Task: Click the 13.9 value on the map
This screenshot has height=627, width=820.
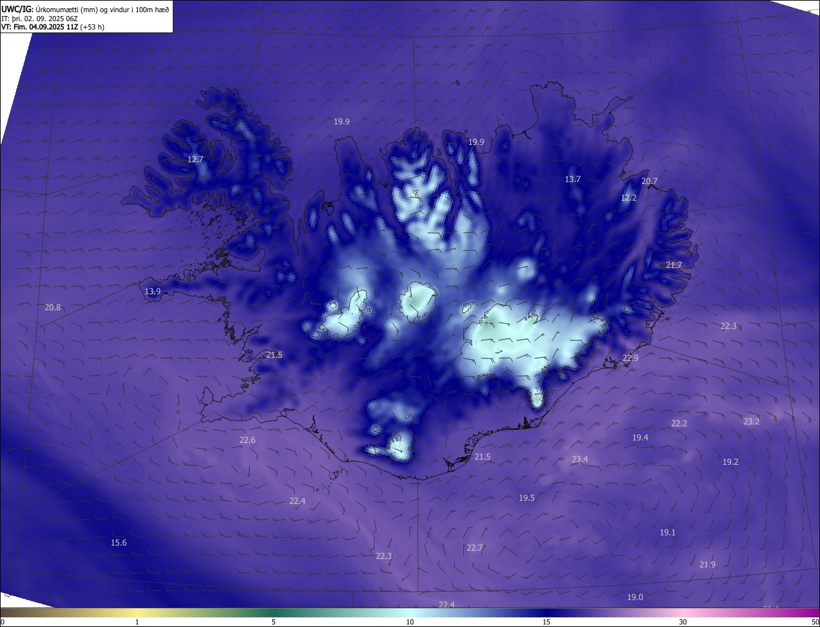Action: point(152,292)
